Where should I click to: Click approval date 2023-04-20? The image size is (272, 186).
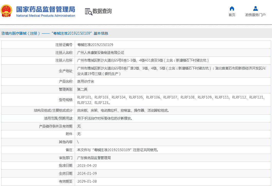87,165
